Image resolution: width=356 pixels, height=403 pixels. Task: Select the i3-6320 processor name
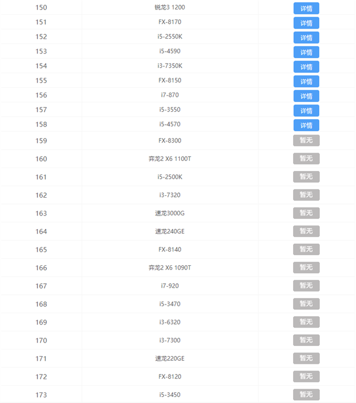pos(170,322)
